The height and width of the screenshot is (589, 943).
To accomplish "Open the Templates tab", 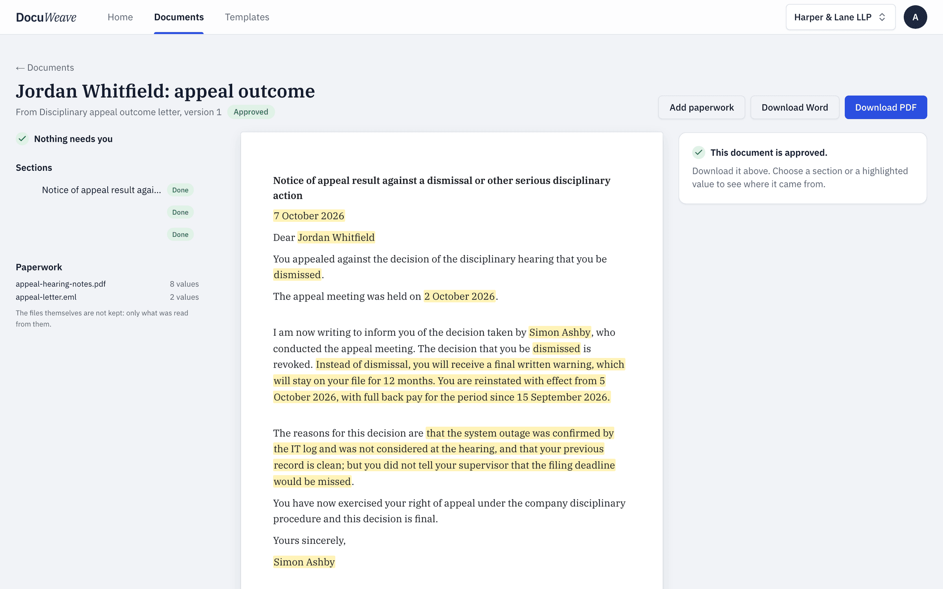I will (x=247, y=17).
